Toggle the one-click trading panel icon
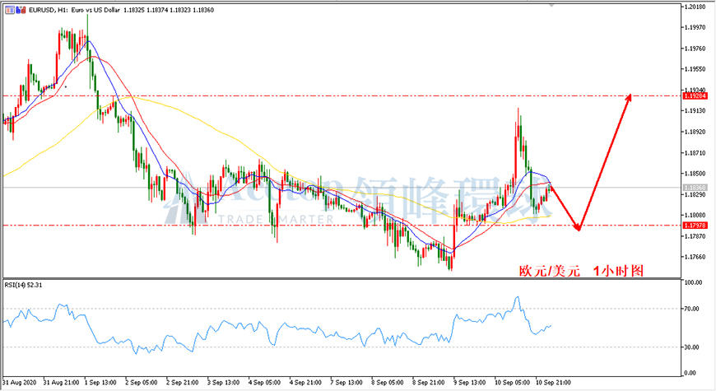 tap(10, 10)
